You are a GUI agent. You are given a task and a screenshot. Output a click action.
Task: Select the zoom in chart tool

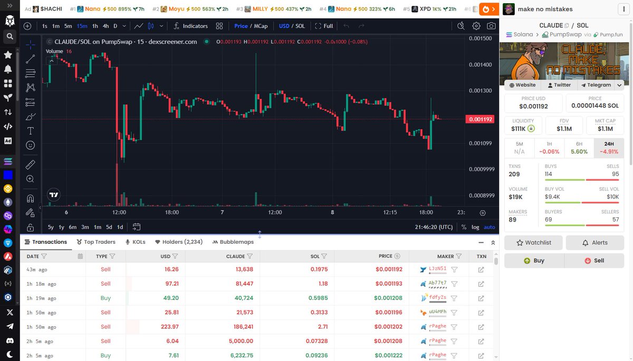coord(31,179)
